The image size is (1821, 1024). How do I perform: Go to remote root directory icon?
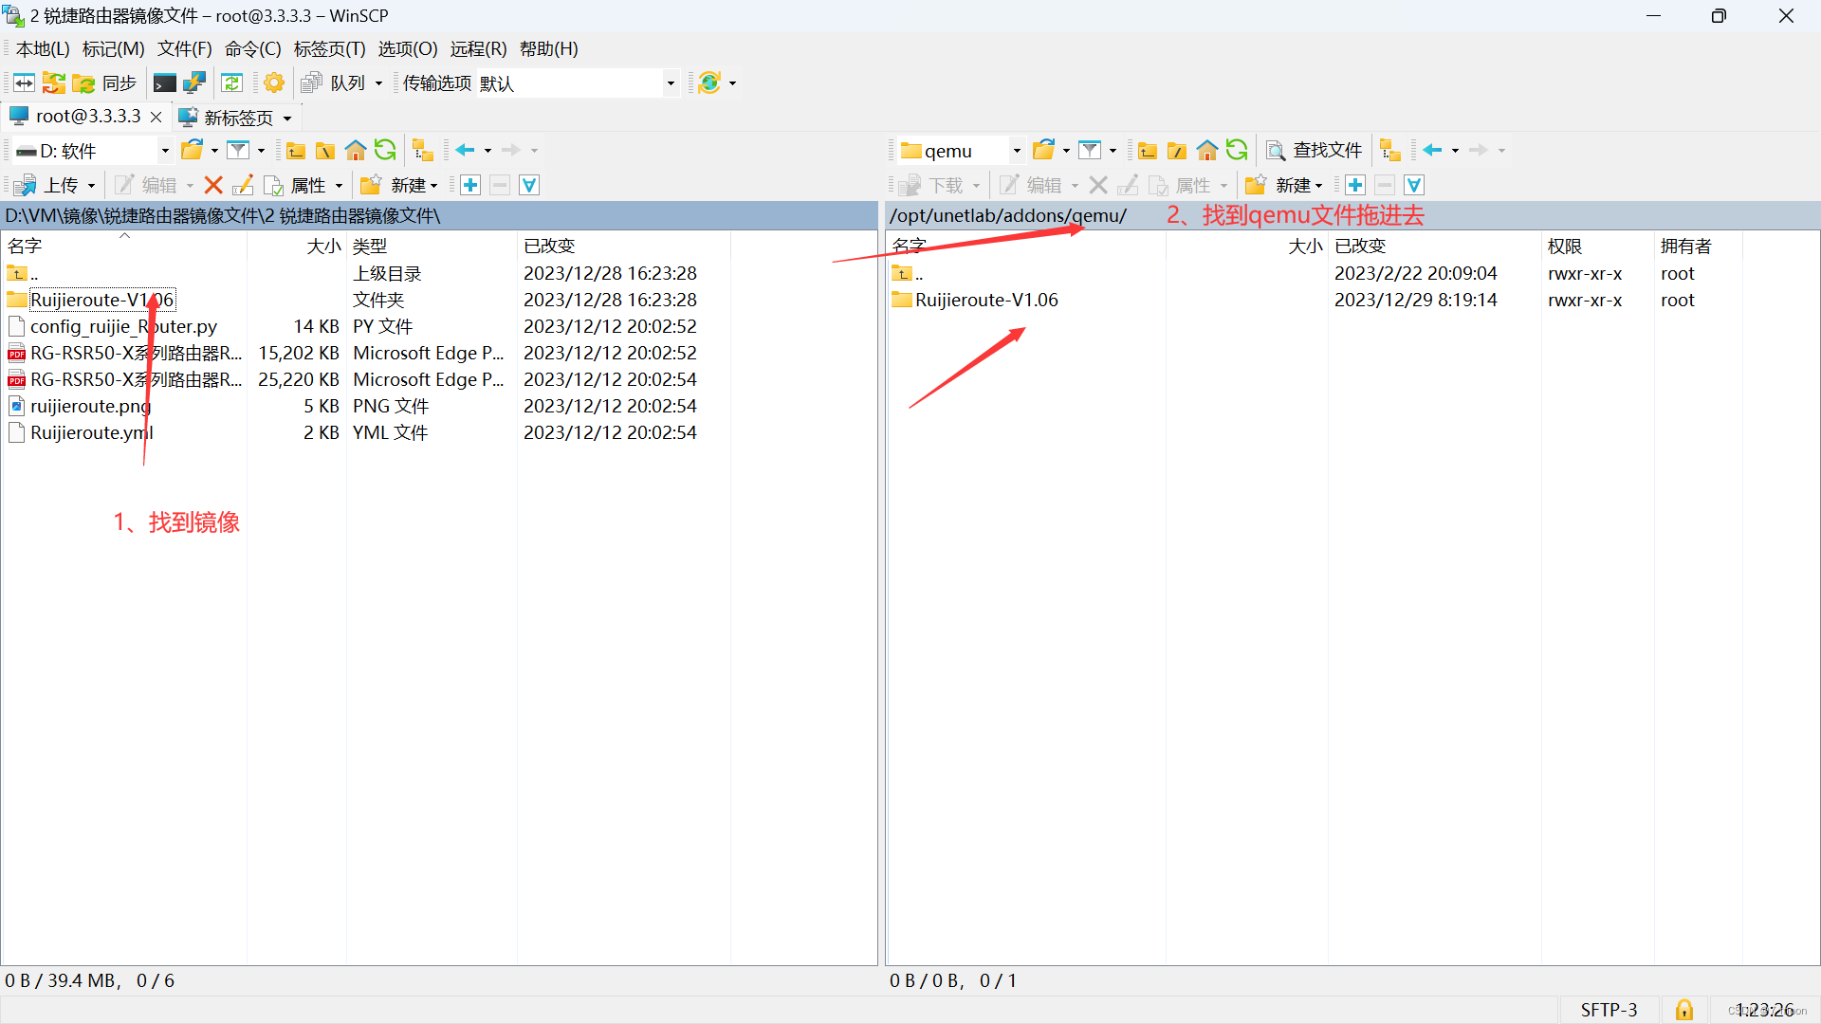pos(1177,150)
